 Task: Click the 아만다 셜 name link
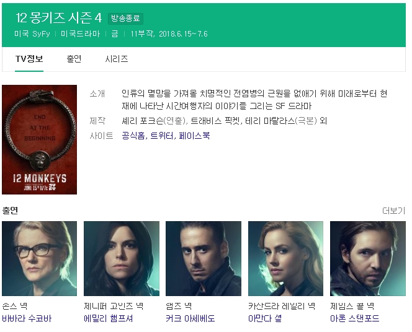(x=265, y=318)
